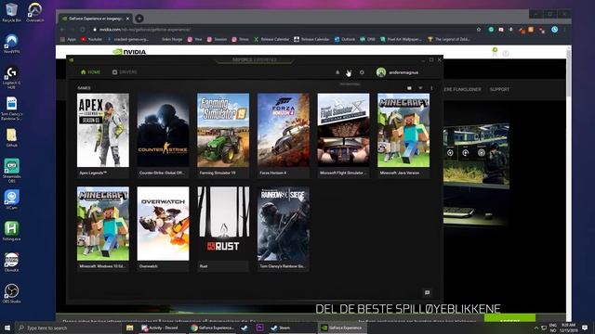Show hidden system tray icons
595x334 pixels.
click(535, 328)
